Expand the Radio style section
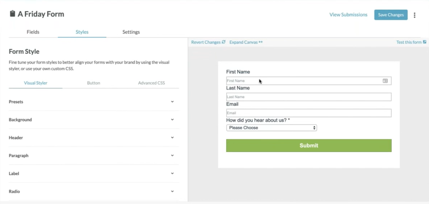The image size is (429, 204). click(172, 191)
